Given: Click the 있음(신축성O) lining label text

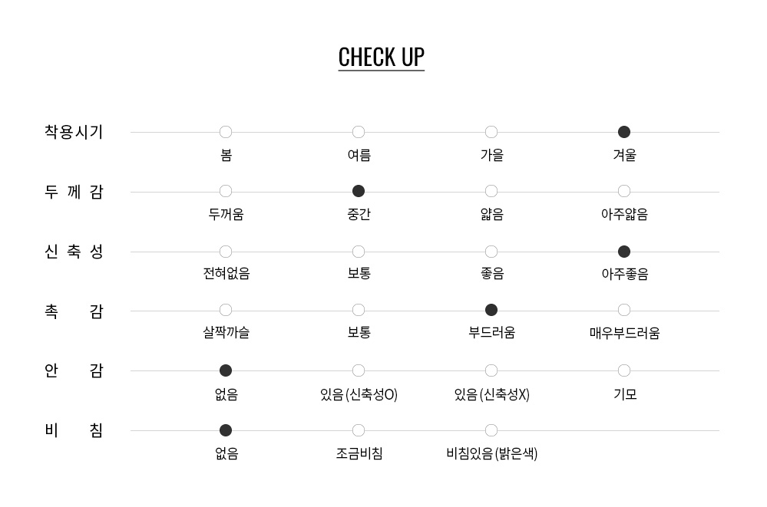Looking at the screenshot, I should click(x=359, y=395).
